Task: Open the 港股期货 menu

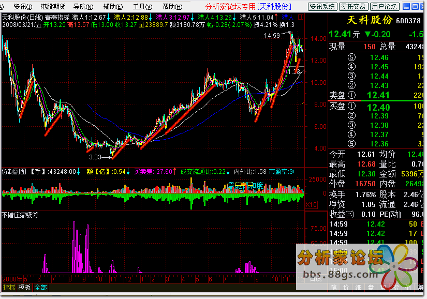Action: pos(53,7)
